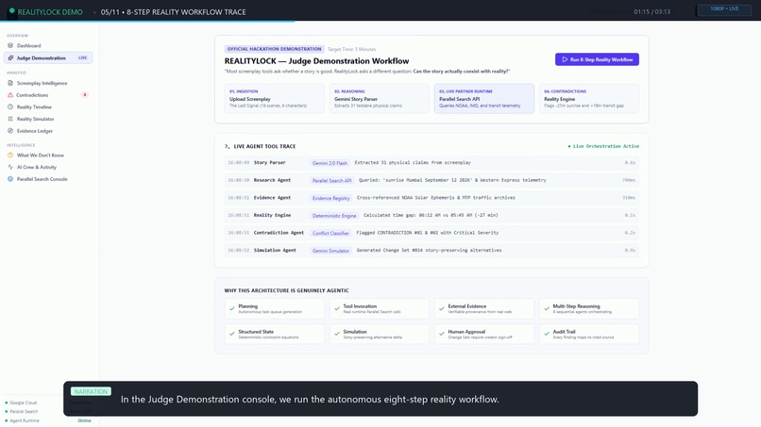761x427 pixels.
Task: Select the Evidence Agent trace row
Action: tap(431, 198)
